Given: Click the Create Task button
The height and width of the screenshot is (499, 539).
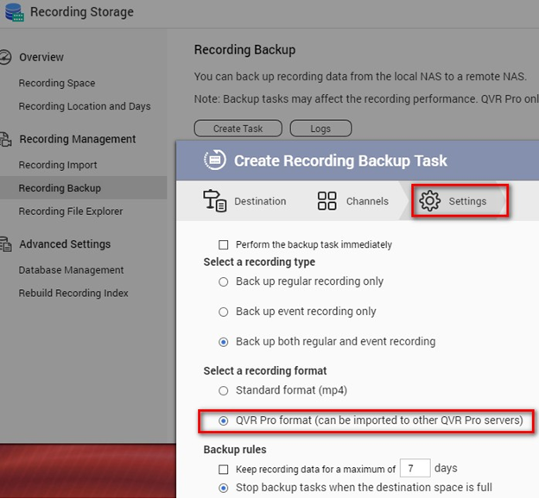Looking at the screenshot, I should (238, 129).
